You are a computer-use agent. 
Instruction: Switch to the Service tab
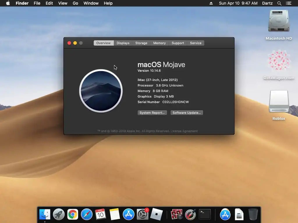[x=196, y=43]
